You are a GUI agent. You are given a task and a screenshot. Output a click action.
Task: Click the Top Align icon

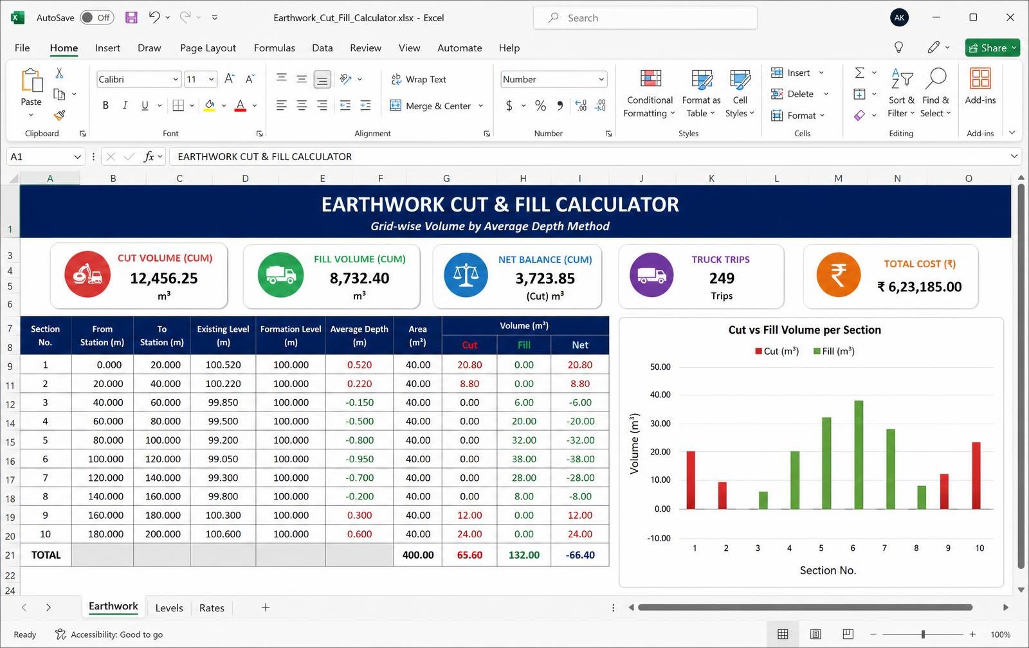click(282, 78)
